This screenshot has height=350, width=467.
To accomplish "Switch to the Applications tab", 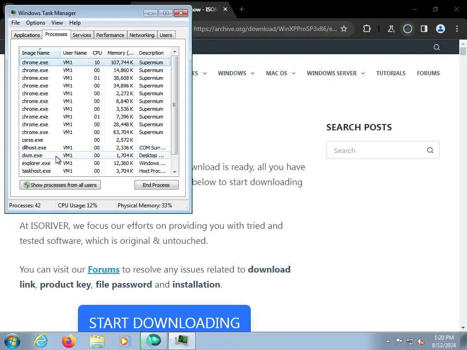I will (27, 35).
